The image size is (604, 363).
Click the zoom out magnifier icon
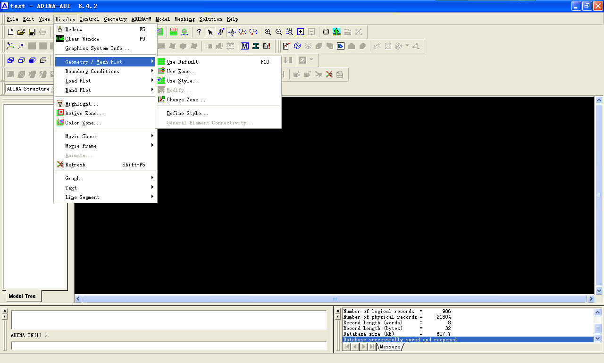(279, 32)
